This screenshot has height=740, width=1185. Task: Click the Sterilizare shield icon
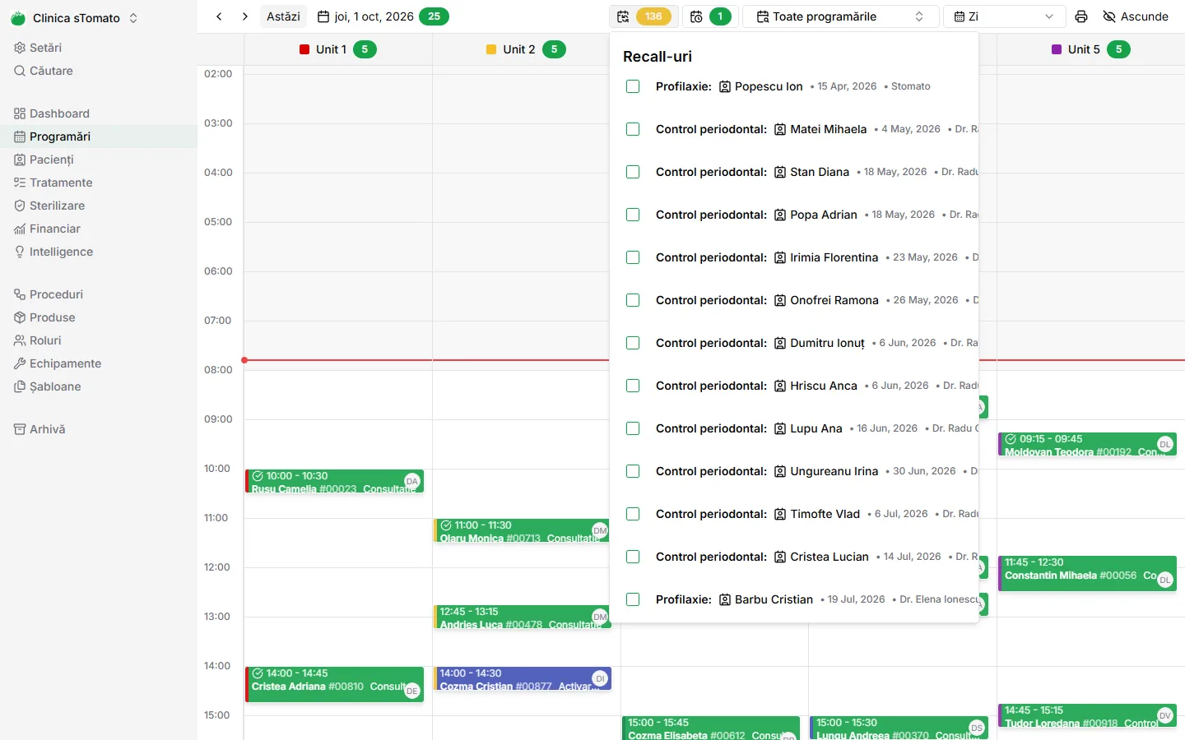point(20,206)
